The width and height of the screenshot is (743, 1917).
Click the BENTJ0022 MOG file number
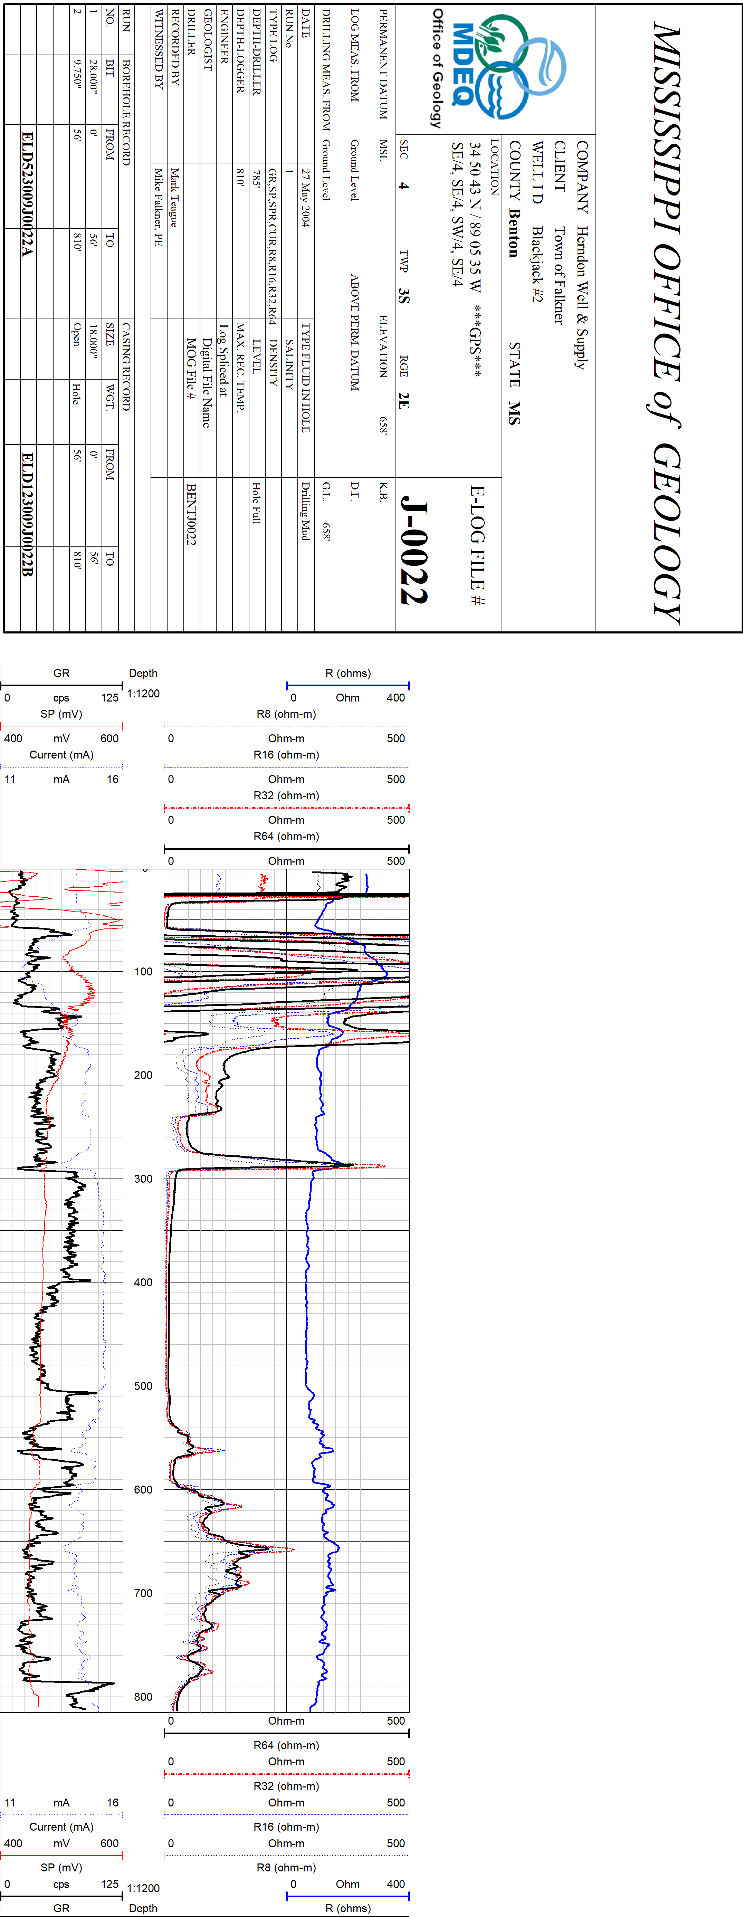[191, 514]
